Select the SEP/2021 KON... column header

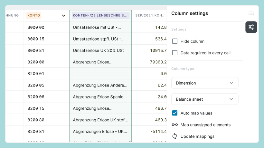click(x=150, y=15)
